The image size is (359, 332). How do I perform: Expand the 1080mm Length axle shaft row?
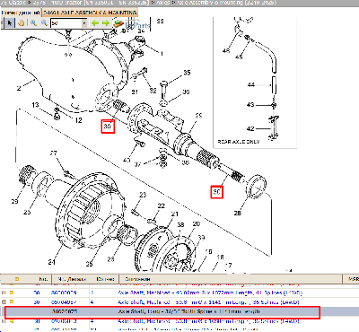(4, 321)
